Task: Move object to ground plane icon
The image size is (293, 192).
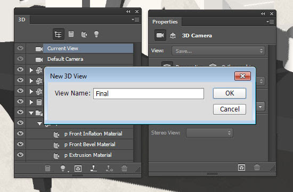Action: pos(93,169)
